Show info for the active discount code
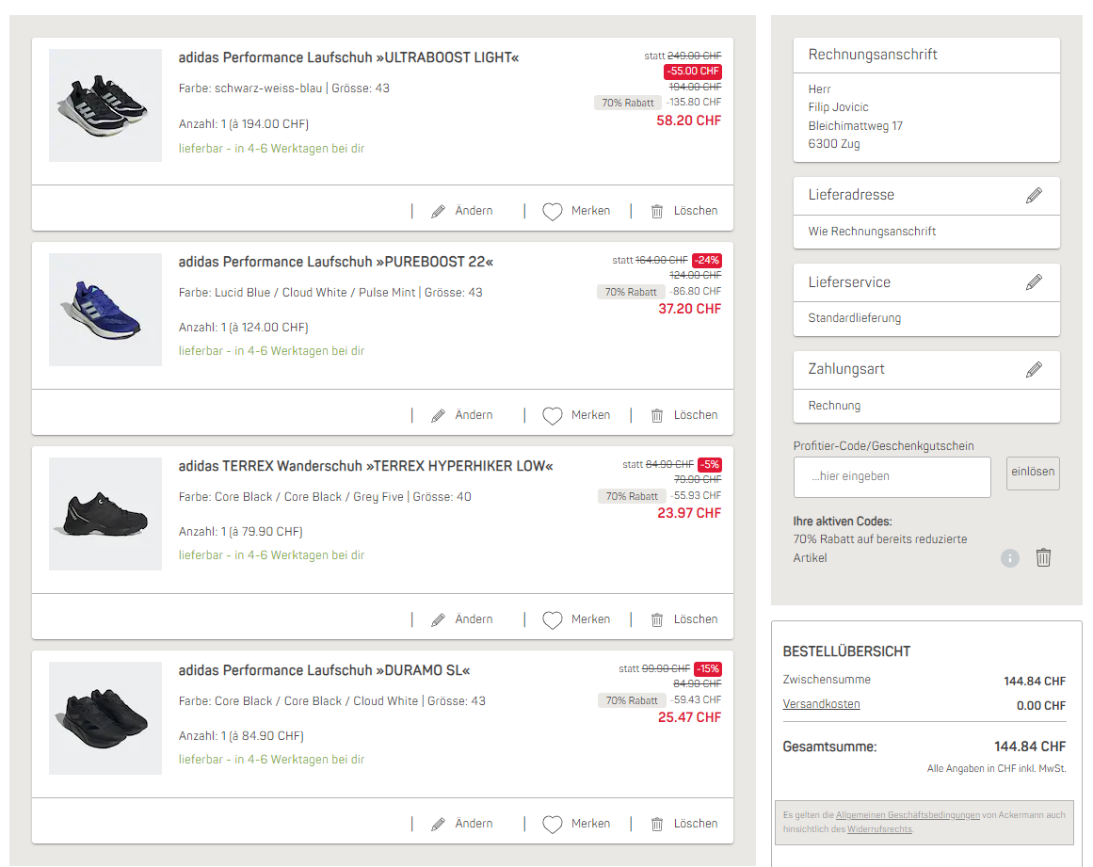 (1010, 558)
